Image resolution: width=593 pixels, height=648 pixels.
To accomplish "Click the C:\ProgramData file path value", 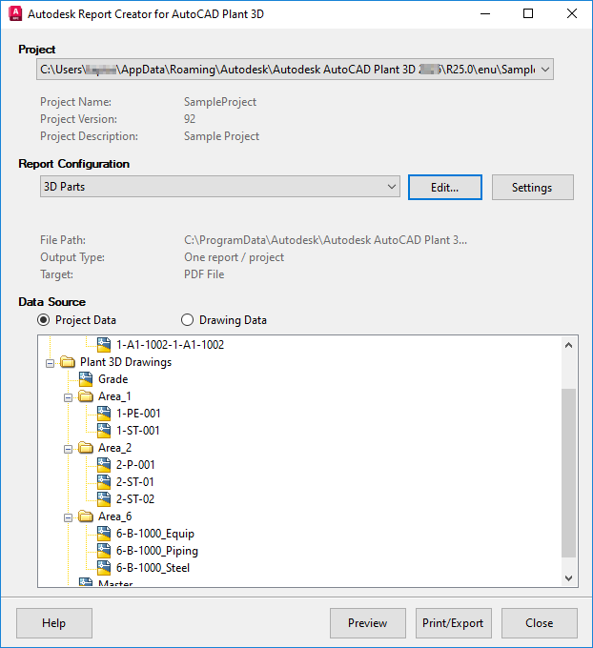I will coord(325,240).
